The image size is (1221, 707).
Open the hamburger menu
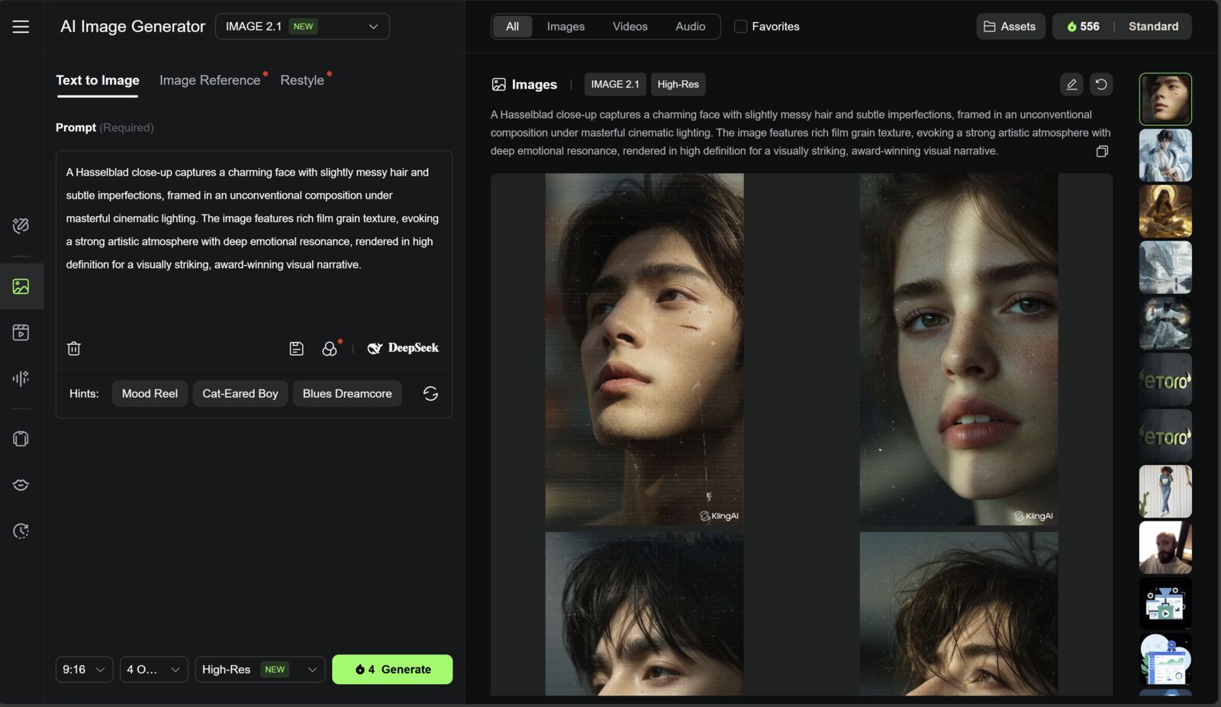click(x=21, y=26)
